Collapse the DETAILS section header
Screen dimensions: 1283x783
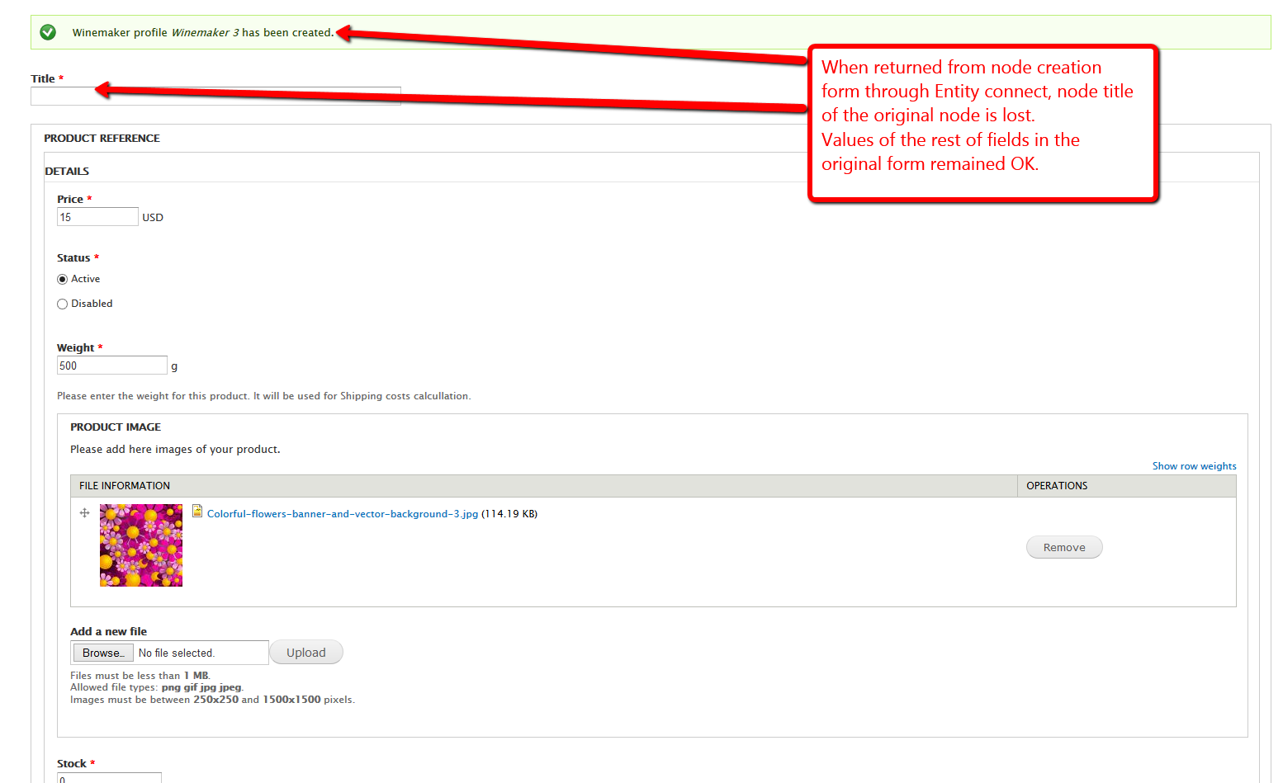66,171
